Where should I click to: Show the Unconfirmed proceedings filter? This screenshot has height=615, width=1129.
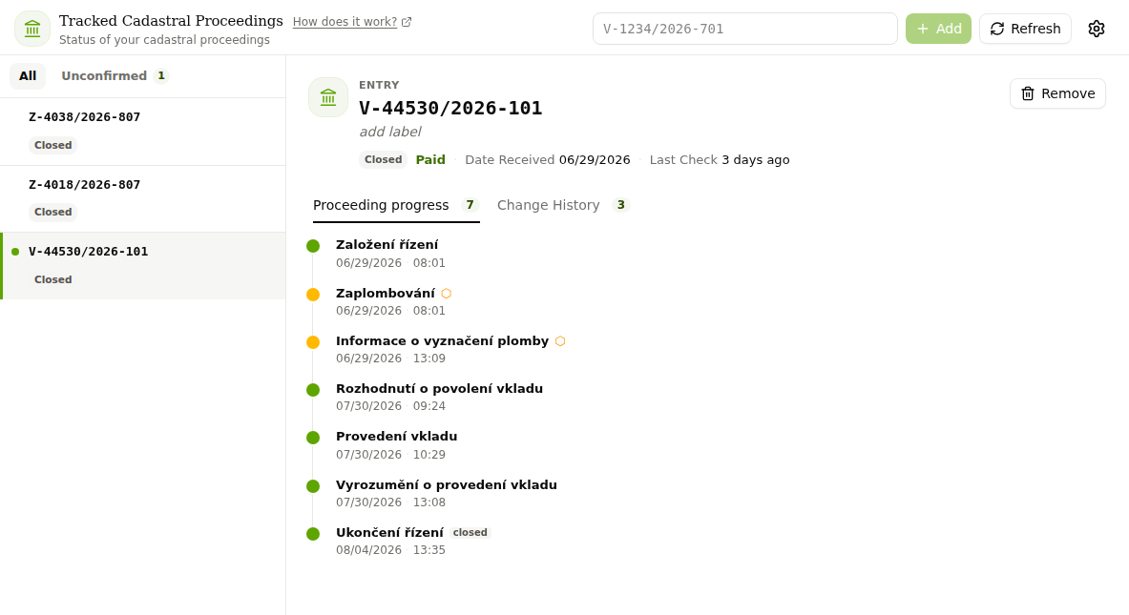pyautogui.click(x=115, y=75)
